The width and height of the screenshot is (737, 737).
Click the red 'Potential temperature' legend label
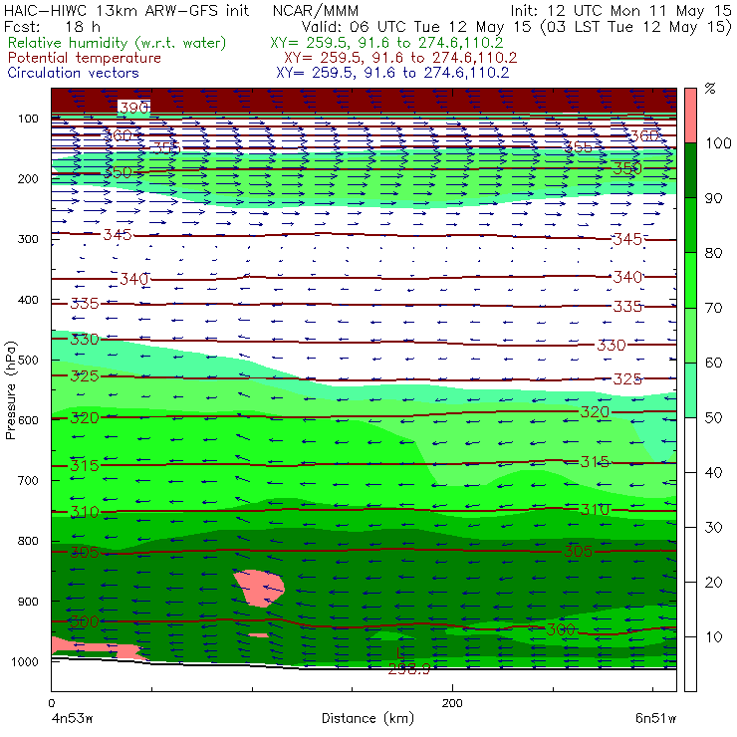85,58
